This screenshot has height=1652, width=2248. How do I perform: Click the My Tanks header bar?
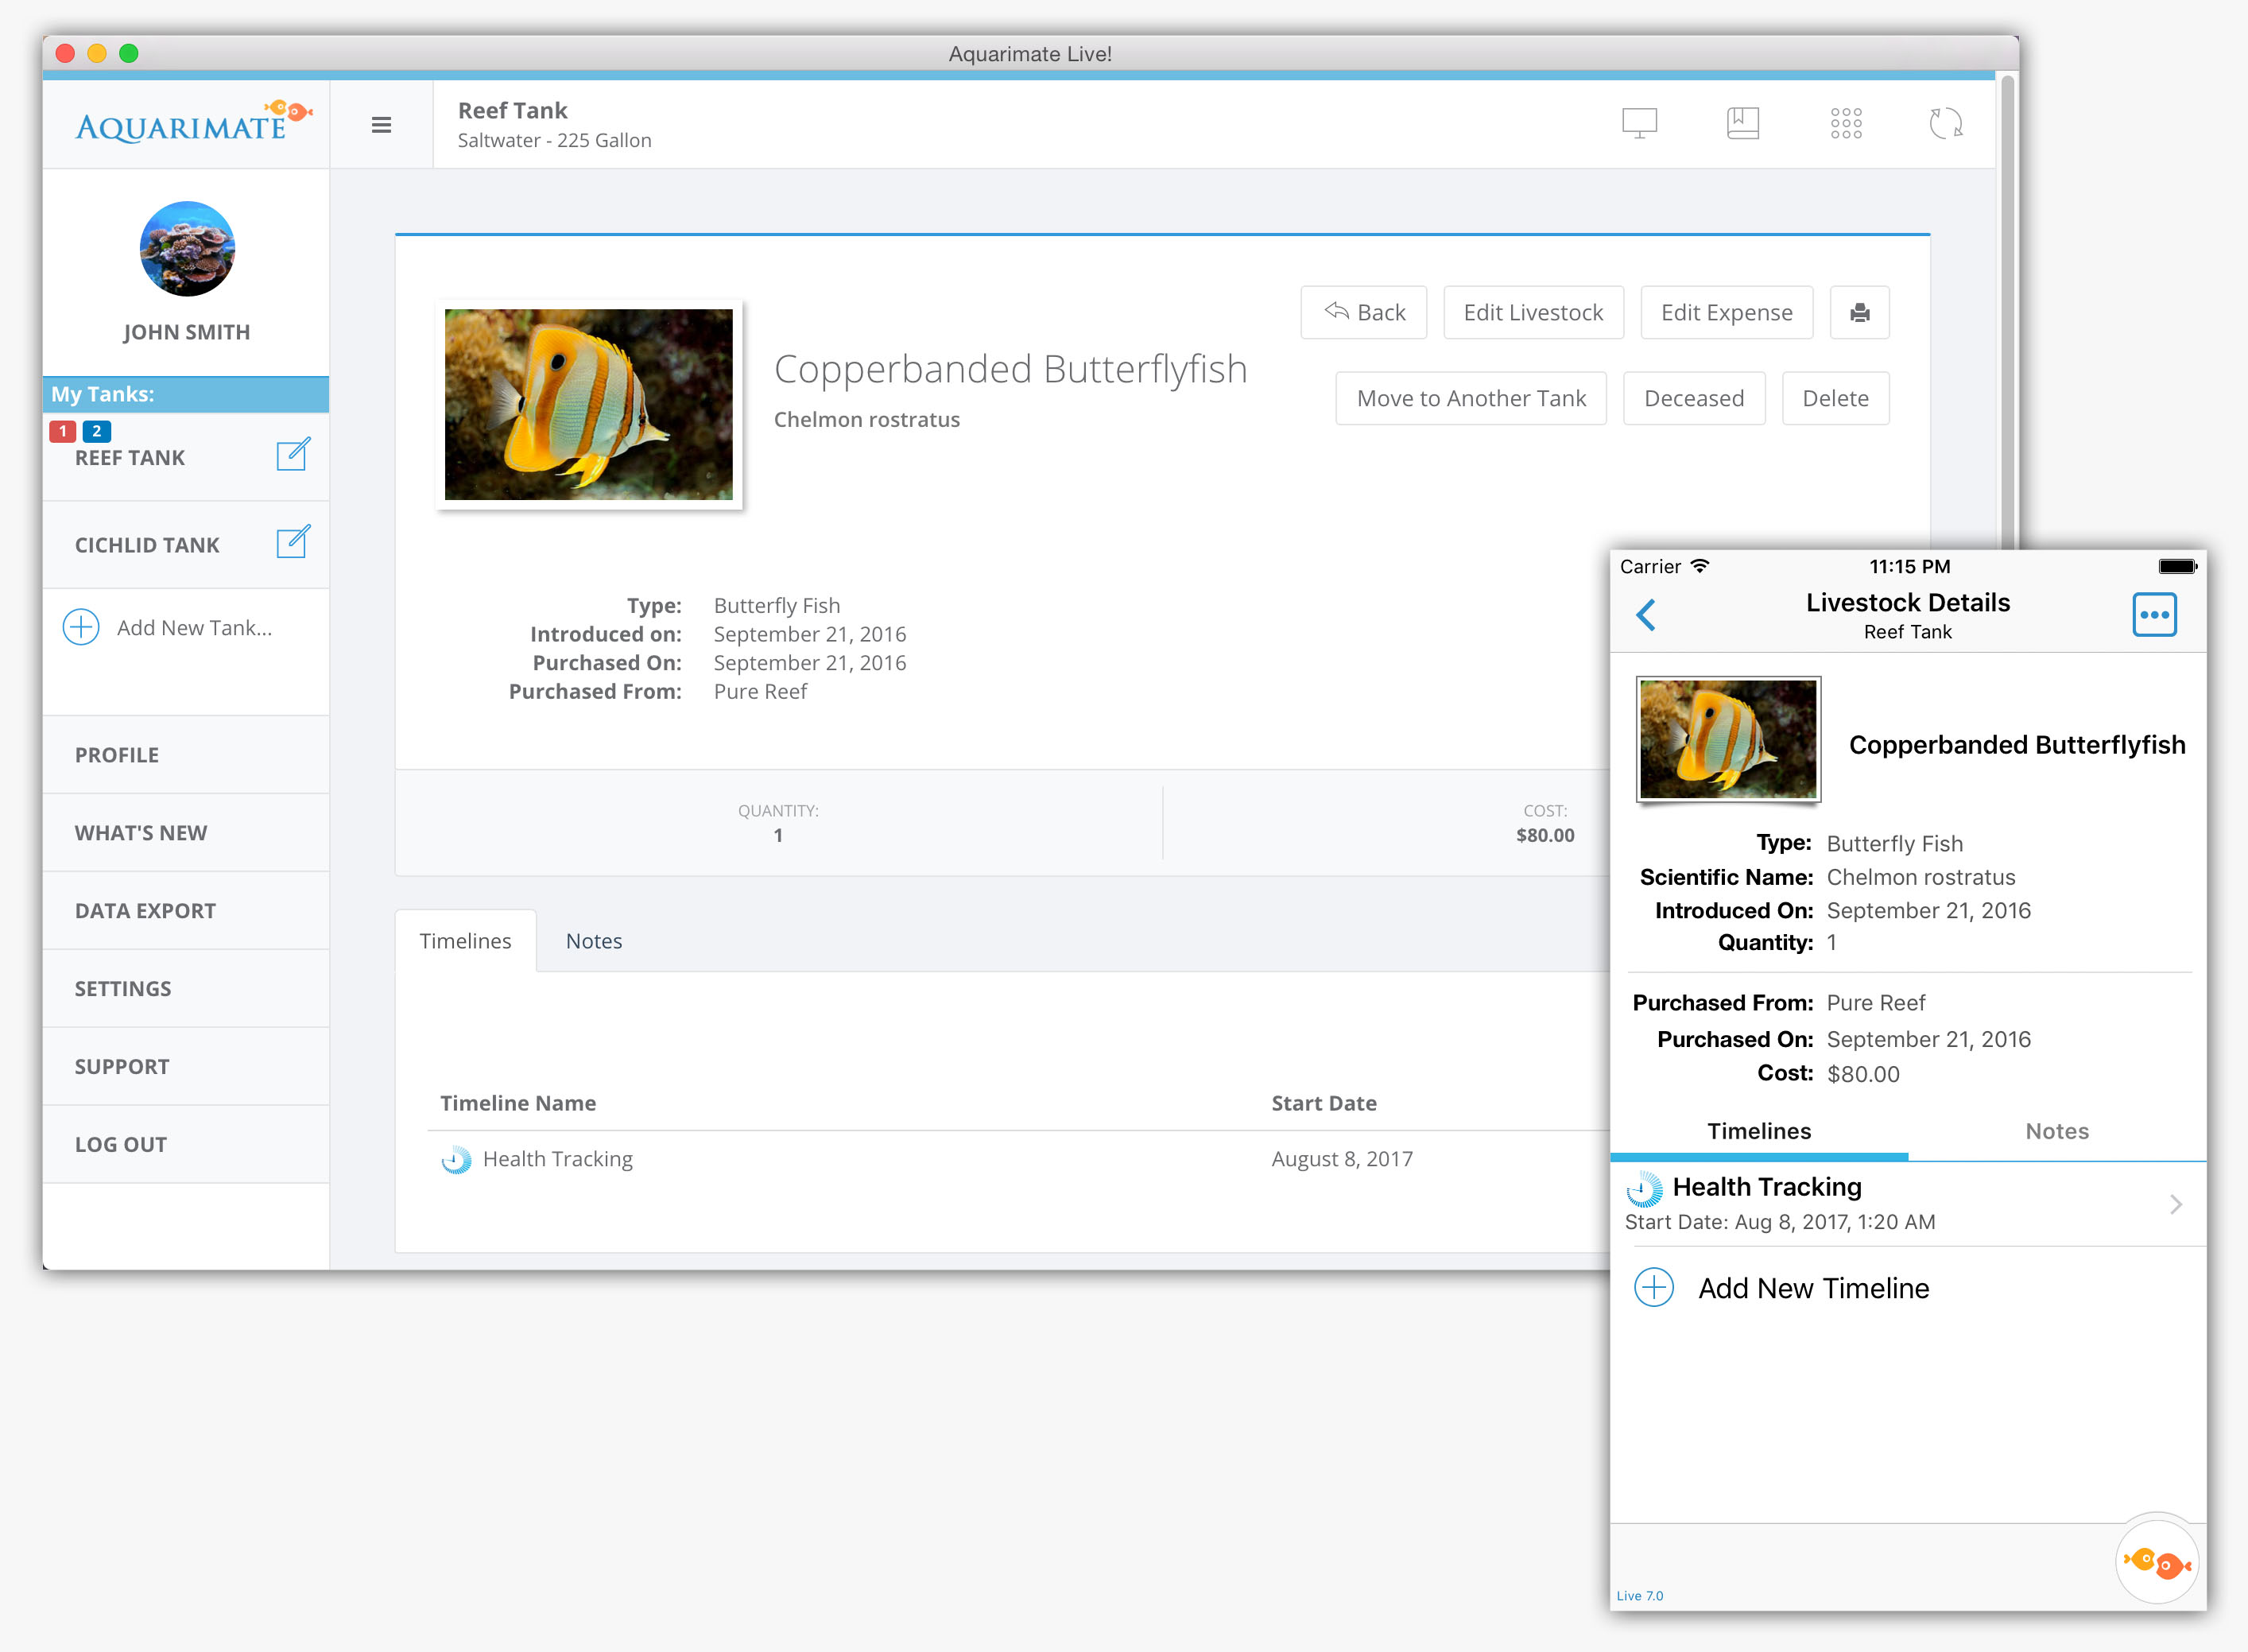186,394
